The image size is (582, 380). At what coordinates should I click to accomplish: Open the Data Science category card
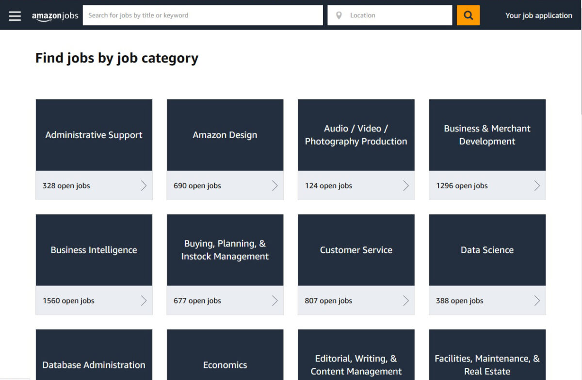tap(487, 264)
